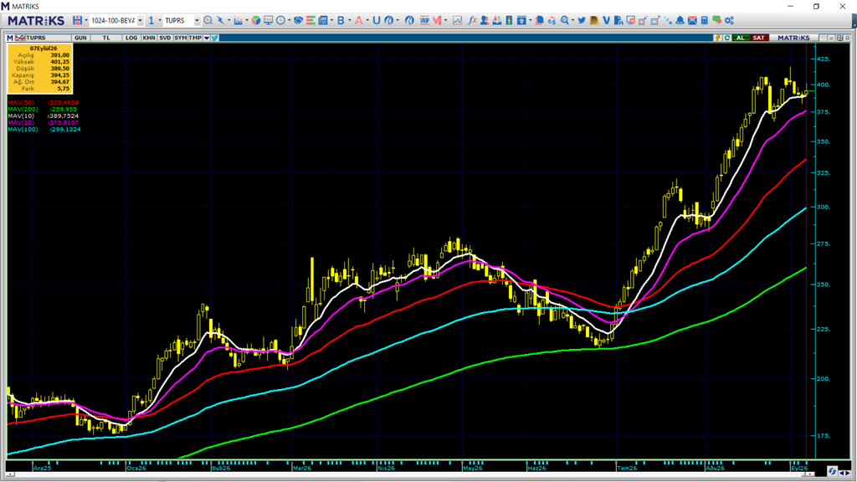Click the blue floppy-disk save icon
Screen dimensions: 857x482
point(77,20)
